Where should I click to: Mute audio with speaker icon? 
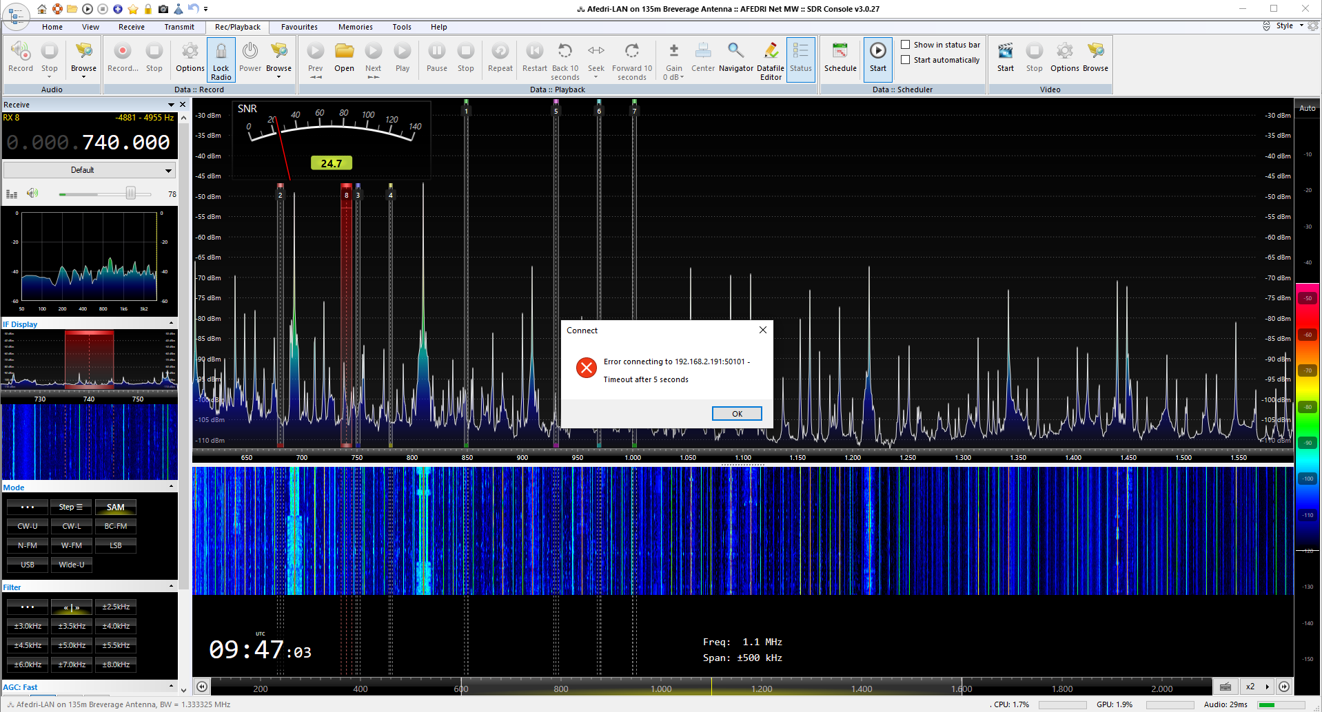[32, 193]
